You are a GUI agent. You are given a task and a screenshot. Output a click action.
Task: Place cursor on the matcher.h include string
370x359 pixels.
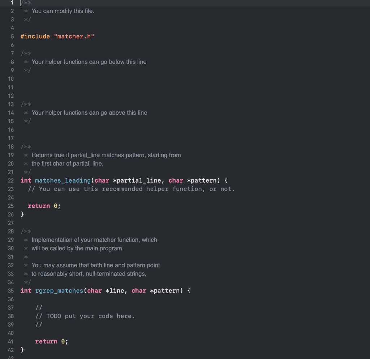pyautogui.click(x=74, y=36)
